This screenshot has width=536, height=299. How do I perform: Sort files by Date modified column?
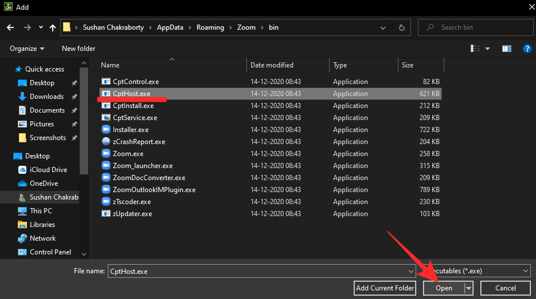pyautogui.click(x=272, y=65)
